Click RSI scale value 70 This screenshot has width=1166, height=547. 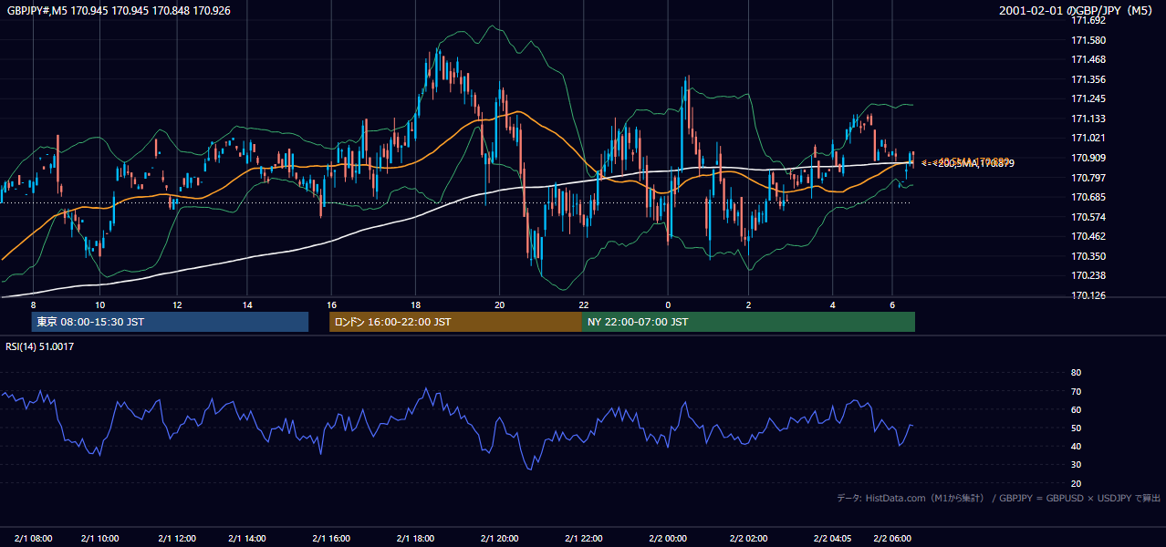click(x=1076, y=391)
